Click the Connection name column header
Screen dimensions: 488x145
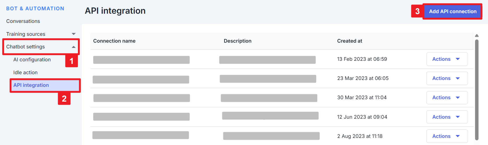114,41
